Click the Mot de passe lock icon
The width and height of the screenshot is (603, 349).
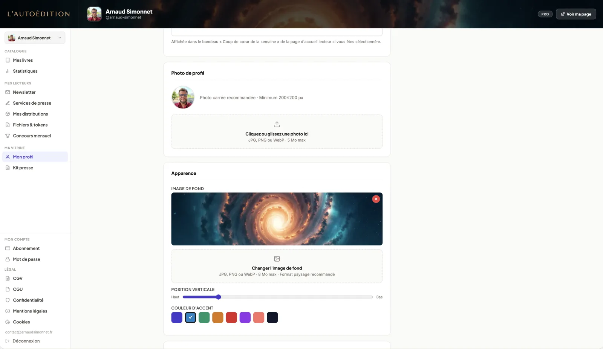[x=8, y=259]
